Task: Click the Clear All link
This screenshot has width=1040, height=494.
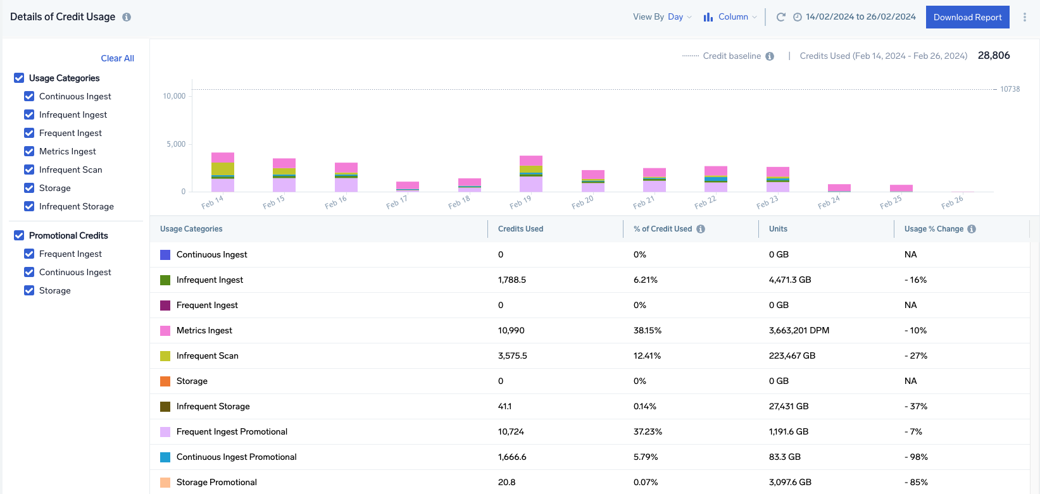Action: [117, 58]
